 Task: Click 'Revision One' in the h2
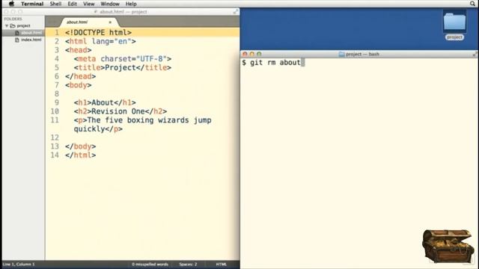[118, 111]
